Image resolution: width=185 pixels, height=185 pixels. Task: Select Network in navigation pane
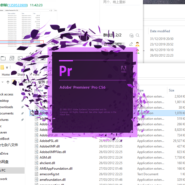(4, 179)
